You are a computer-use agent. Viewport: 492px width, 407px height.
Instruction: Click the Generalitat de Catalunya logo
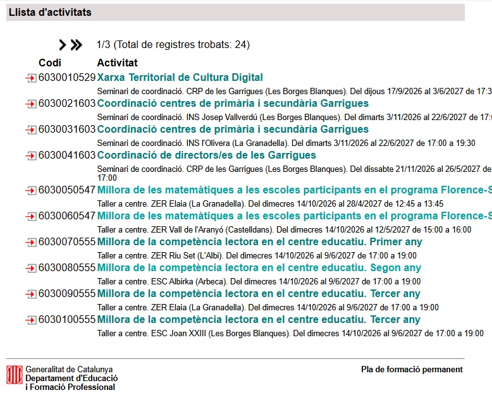(x=15, y=375)
